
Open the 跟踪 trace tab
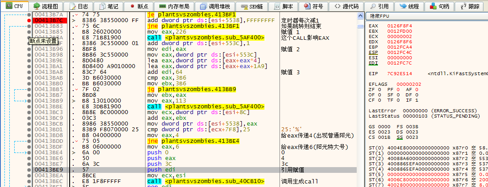pos(470,6)
